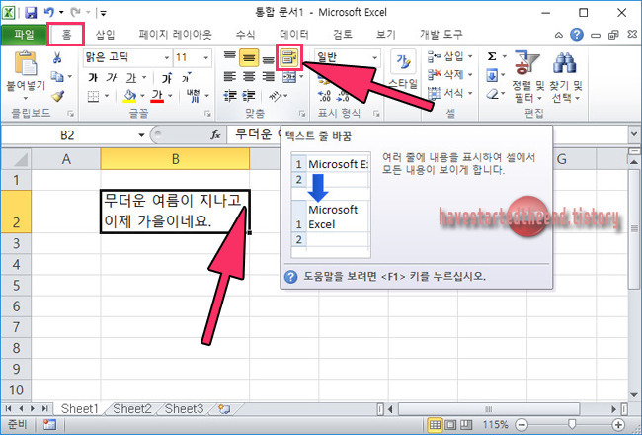Image resolution: width=642 pixels, height=435 pixels.
Task: Toggle underline (가) formatting
Action: pos(131,77)
